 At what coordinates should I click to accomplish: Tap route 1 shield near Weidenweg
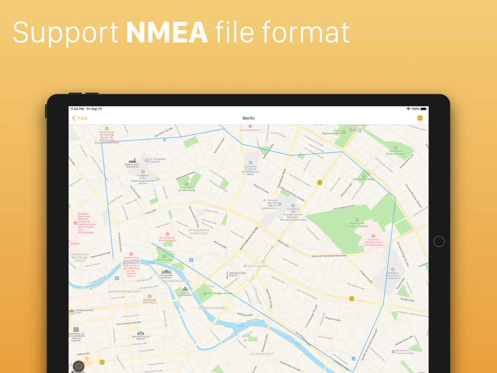pyautogui.click(x=351, y=298)
